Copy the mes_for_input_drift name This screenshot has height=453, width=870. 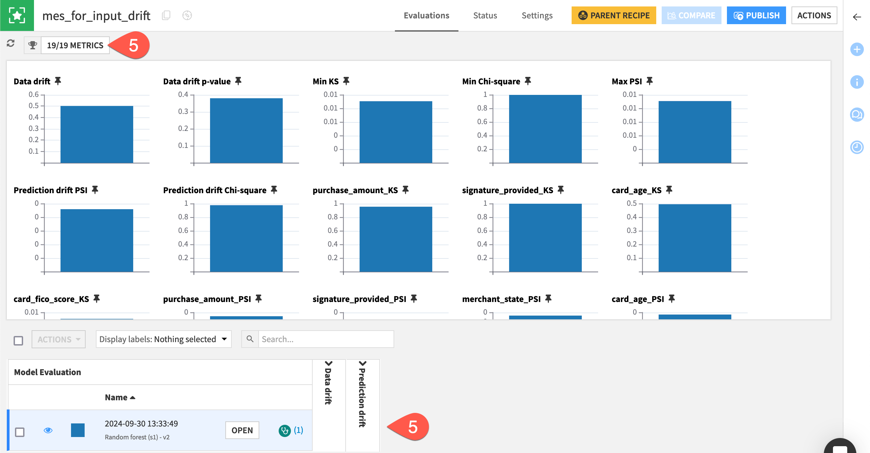click(x=166, y=15)
